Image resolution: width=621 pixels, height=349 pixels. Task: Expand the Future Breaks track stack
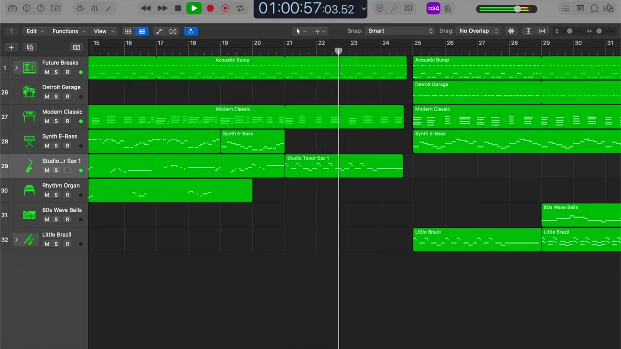tap(16, 68)
